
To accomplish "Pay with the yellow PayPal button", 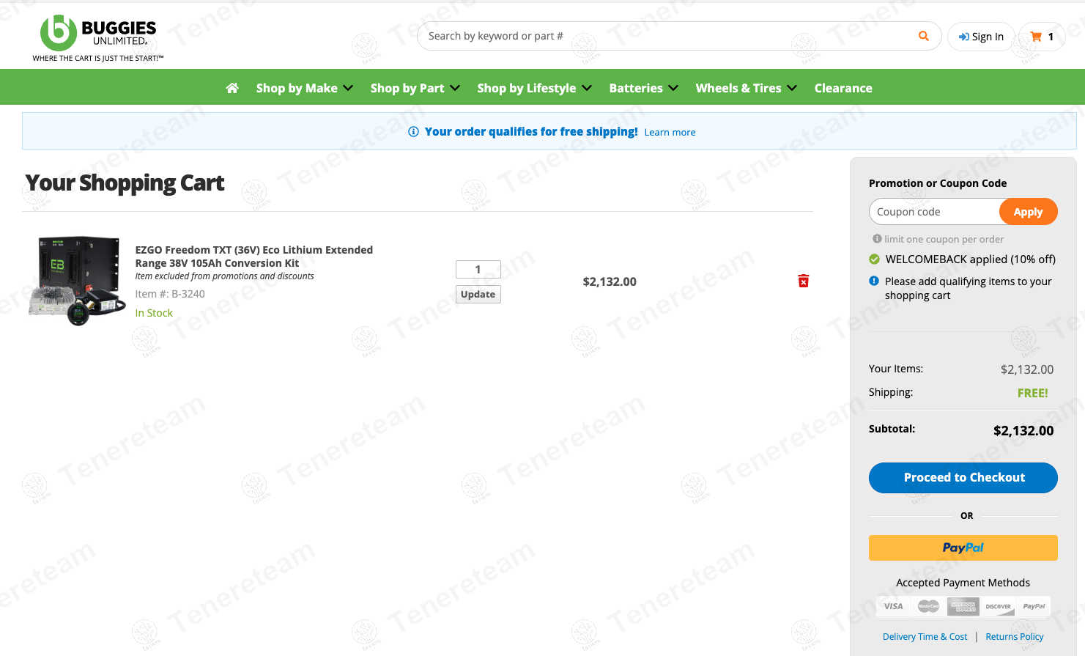I will 963,548.
